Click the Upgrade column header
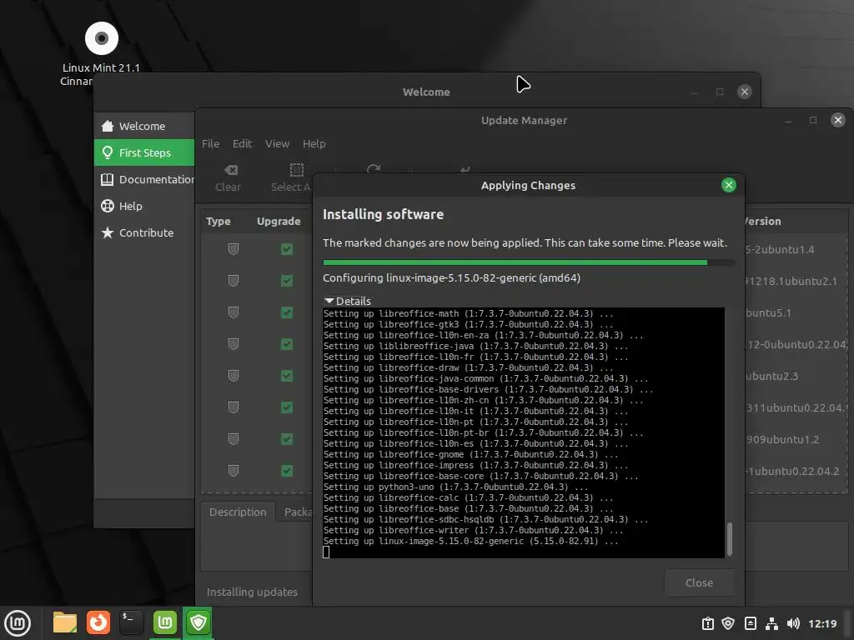The height and width of the screenshot is (640, 854). click(x=279, y=222)
